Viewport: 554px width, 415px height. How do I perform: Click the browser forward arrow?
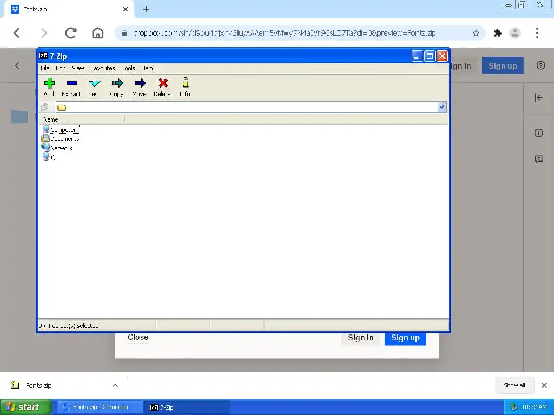click(x=44, y=33)
